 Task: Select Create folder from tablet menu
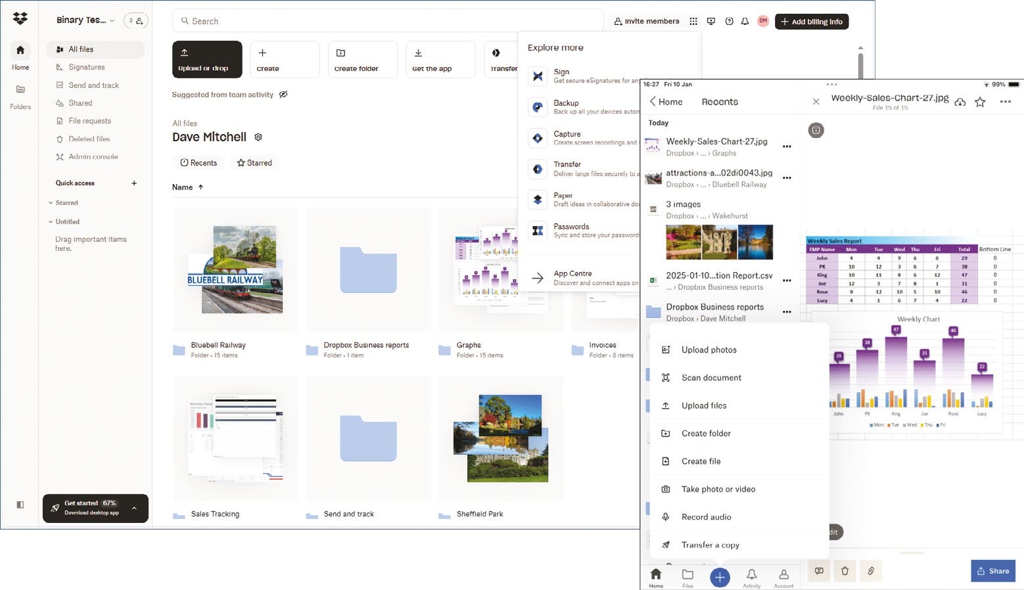point(739,434)
